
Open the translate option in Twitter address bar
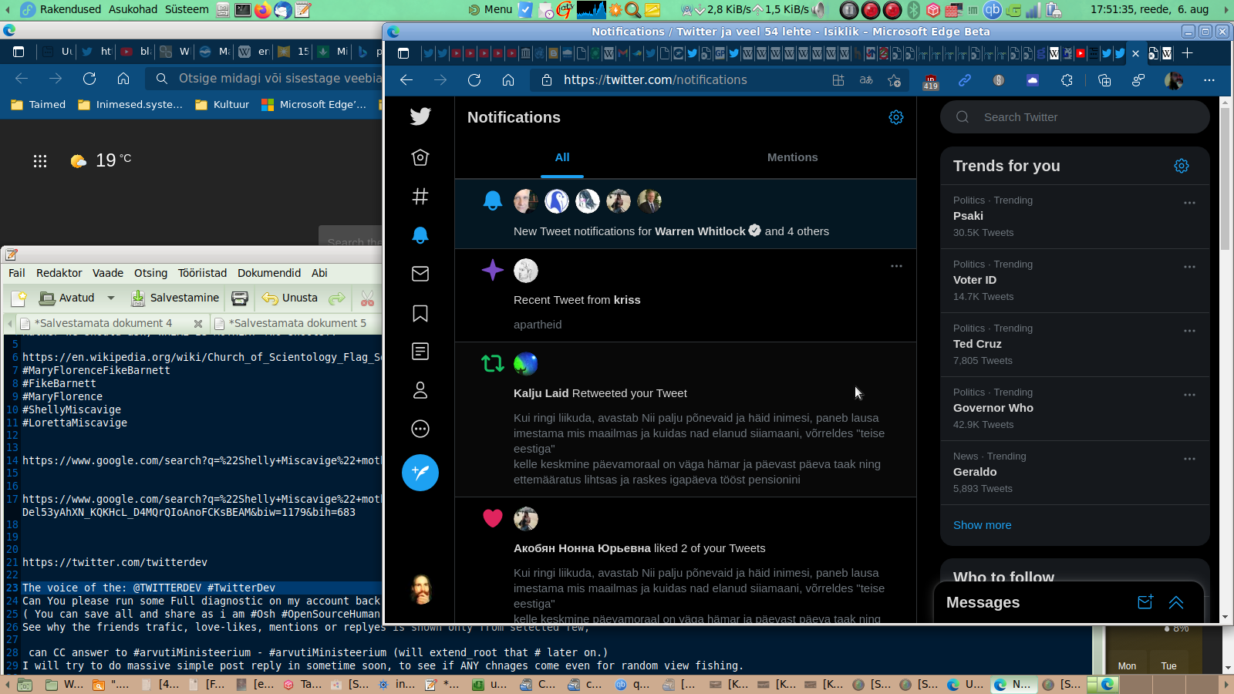click(x=866, y=79)
